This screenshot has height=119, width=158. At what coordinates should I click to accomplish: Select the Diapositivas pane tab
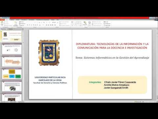click(4, 29)
